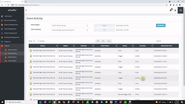Image resolution: width=185 pixels, height=104 pixels.
Task: Click the From date field
Action: point(133,25)
